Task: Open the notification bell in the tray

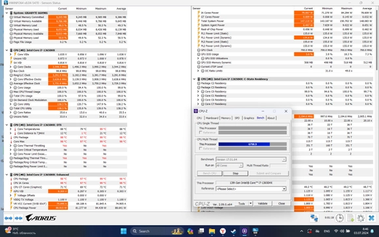Action: click(x=372, y=231)
